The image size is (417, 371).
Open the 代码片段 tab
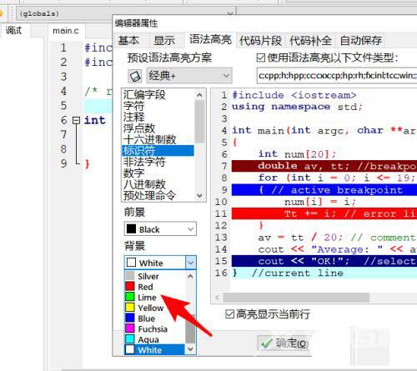tap(260, 41)
